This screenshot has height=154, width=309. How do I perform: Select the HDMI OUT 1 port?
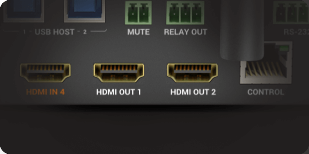(119, 73)
